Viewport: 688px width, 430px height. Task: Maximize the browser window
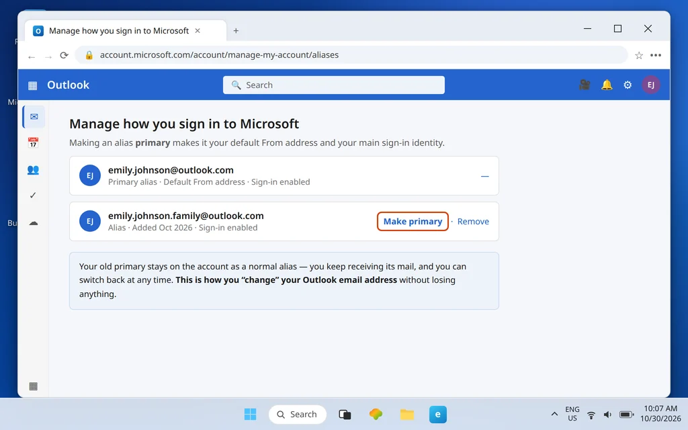618,28
